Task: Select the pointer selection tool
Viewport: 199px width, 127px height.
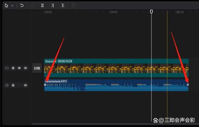Action: [x=6, y=6]
